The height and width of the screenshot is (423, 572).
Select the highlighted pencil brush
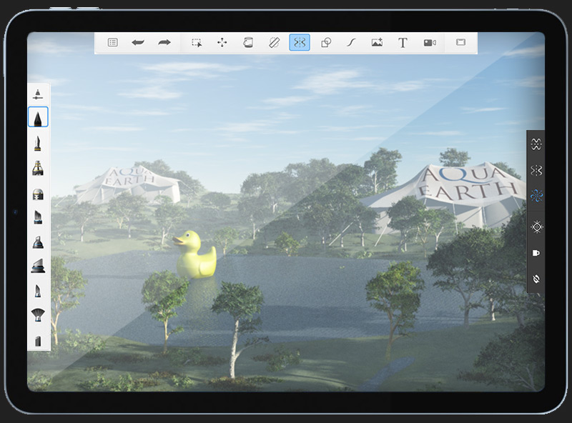tap(38, 117)
